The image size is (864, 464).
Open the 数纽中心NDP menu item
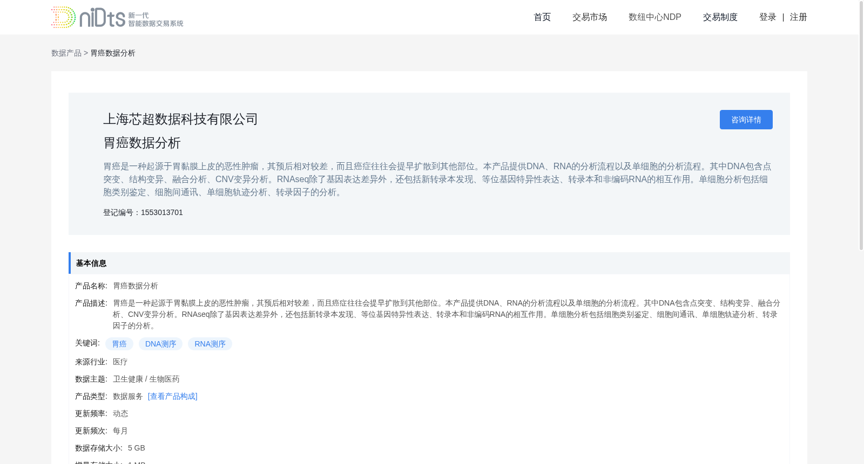pos(655,17)
